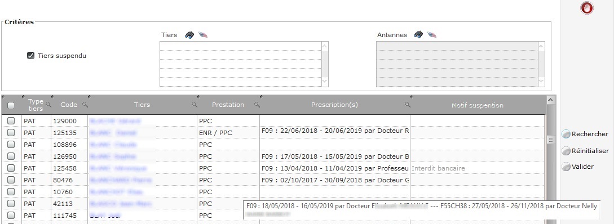Open Tiers search with binoculars icon

point(189,35)
